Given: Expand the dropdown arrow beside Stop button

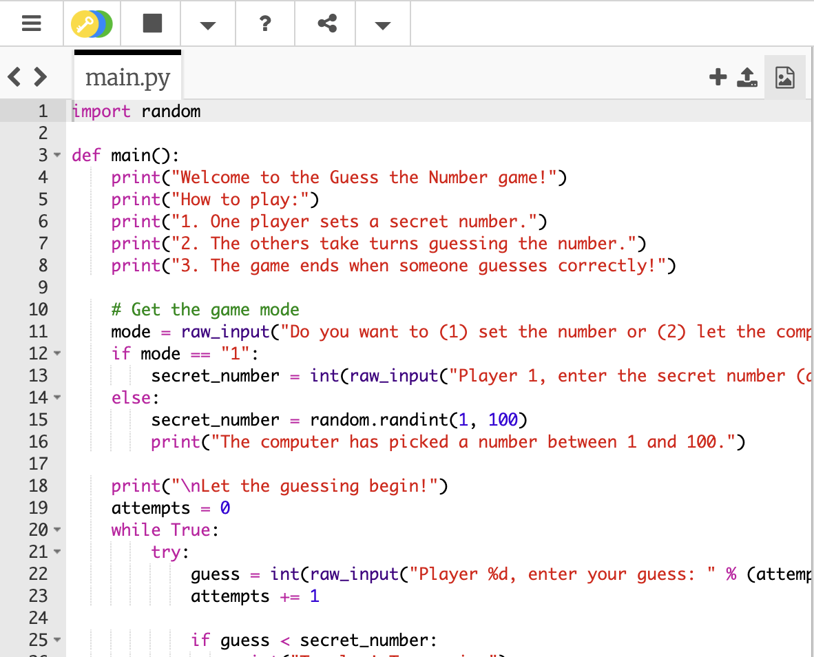Looking at the screenshot, I should pos(207,25).
